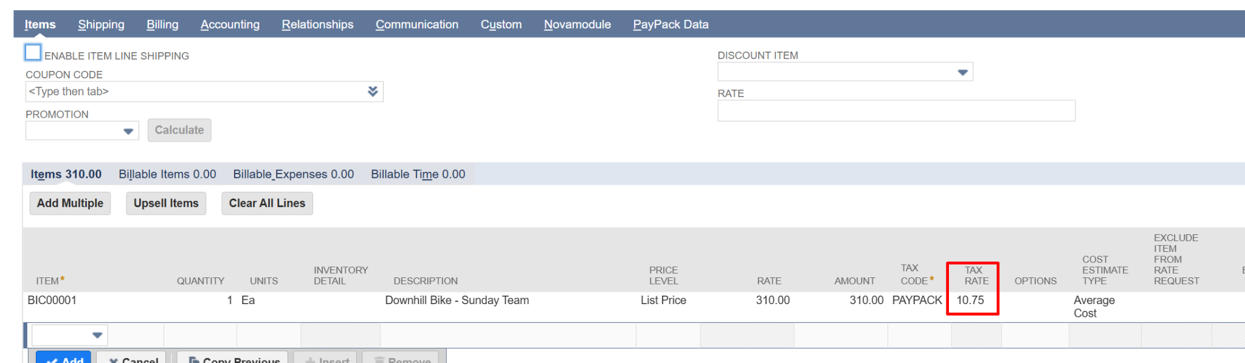Click Clear All Lines button
The height and width of the screenshot is (363, 1245).
click(x=267, y=203)
